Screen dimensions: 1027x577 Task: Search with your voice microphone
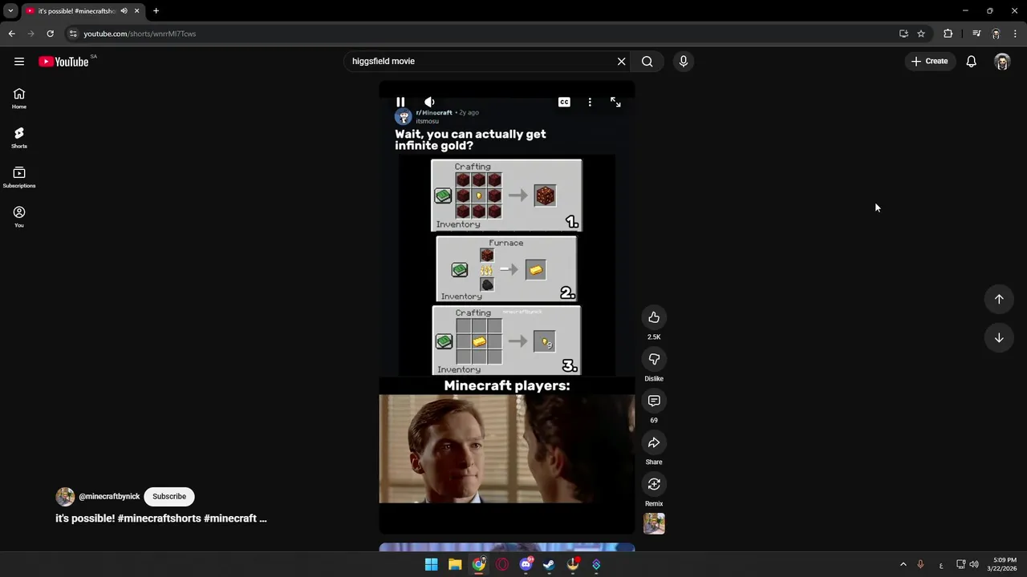(684, 61)
